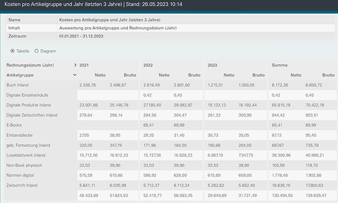Click the 2022 year column header

tap(148, 65)
